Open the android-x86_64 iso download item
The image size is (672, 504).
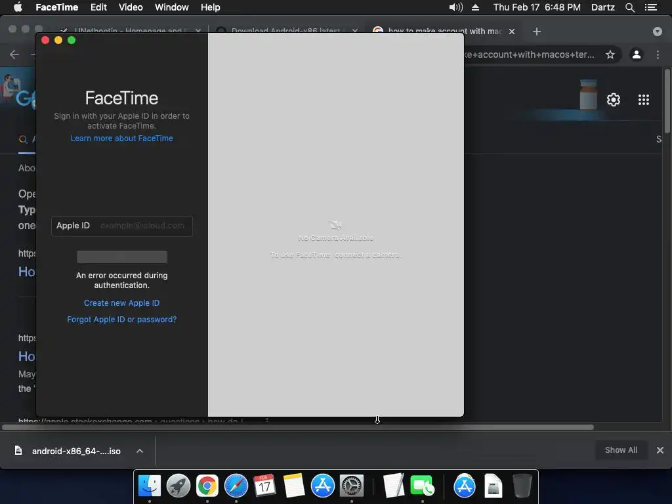(68, 451)
